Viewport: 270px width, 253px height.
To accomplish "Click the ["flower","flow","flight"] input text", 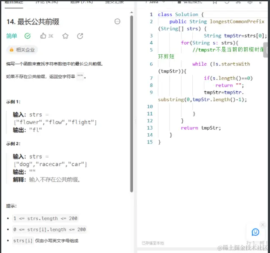I will click(x=55, y=122).
